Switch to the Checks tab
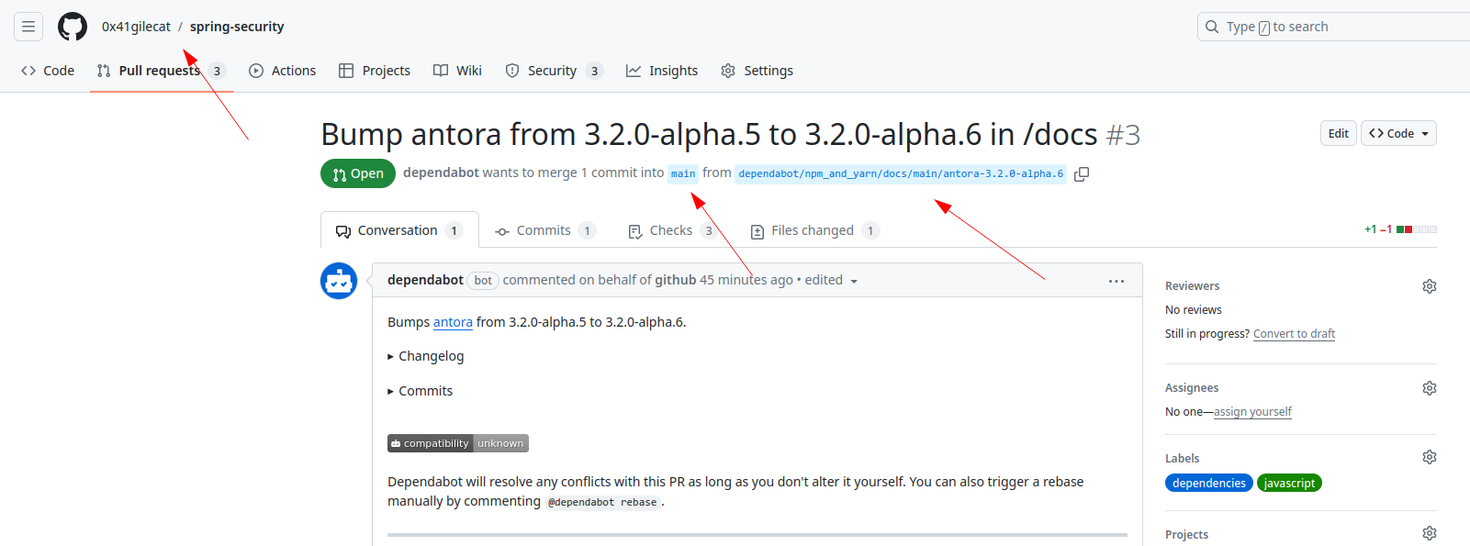Screen dimensions: 1470x546 (672, 230)
